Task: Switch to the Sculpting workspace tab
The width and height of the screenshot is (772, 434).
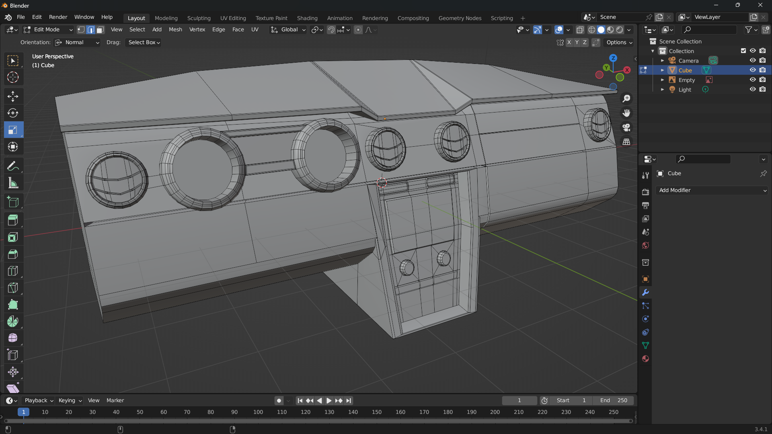Action: pos(199,18)
